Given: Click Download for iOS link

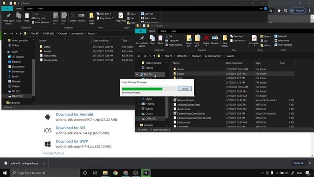Looking at the screenshot, I should (x=70, y=128).
